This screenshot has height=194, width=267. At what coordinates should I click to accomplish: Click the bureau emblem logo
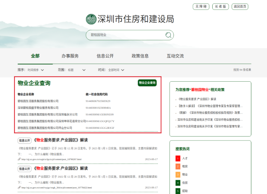point(91,19)
